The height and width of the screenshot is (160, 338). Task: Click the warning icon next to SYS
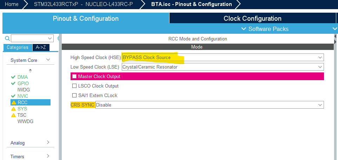(14, 109)
